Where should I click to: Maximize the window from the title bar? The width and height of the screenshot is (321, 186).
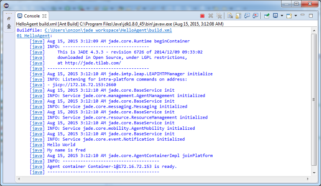click(x=296, y=4)
